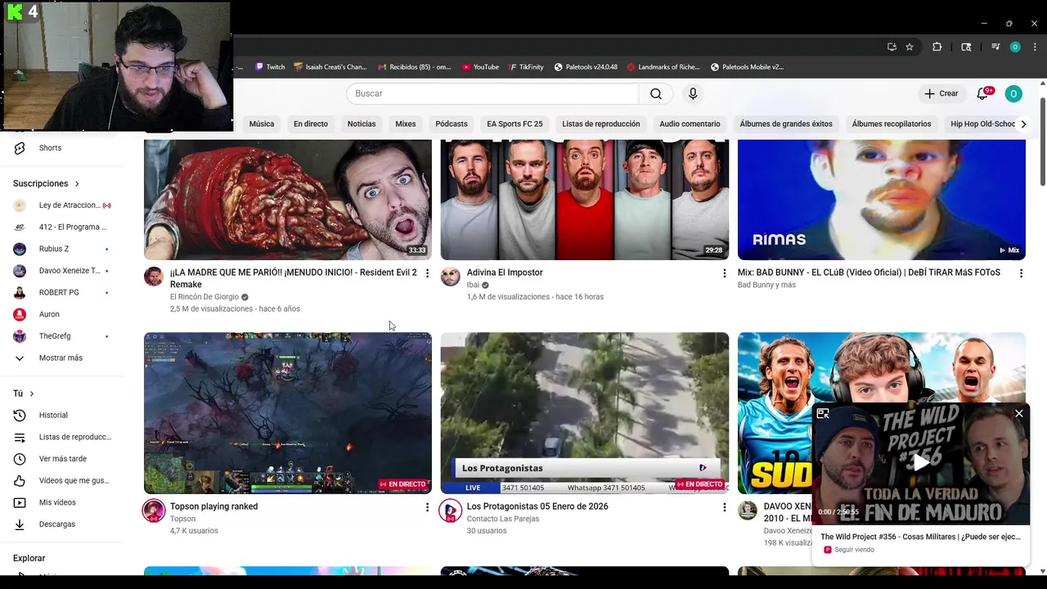The width and height of the screenshot is (1047, 589).
Task: Expand the Suscripciones section chevron
Action: click(77, 184)
